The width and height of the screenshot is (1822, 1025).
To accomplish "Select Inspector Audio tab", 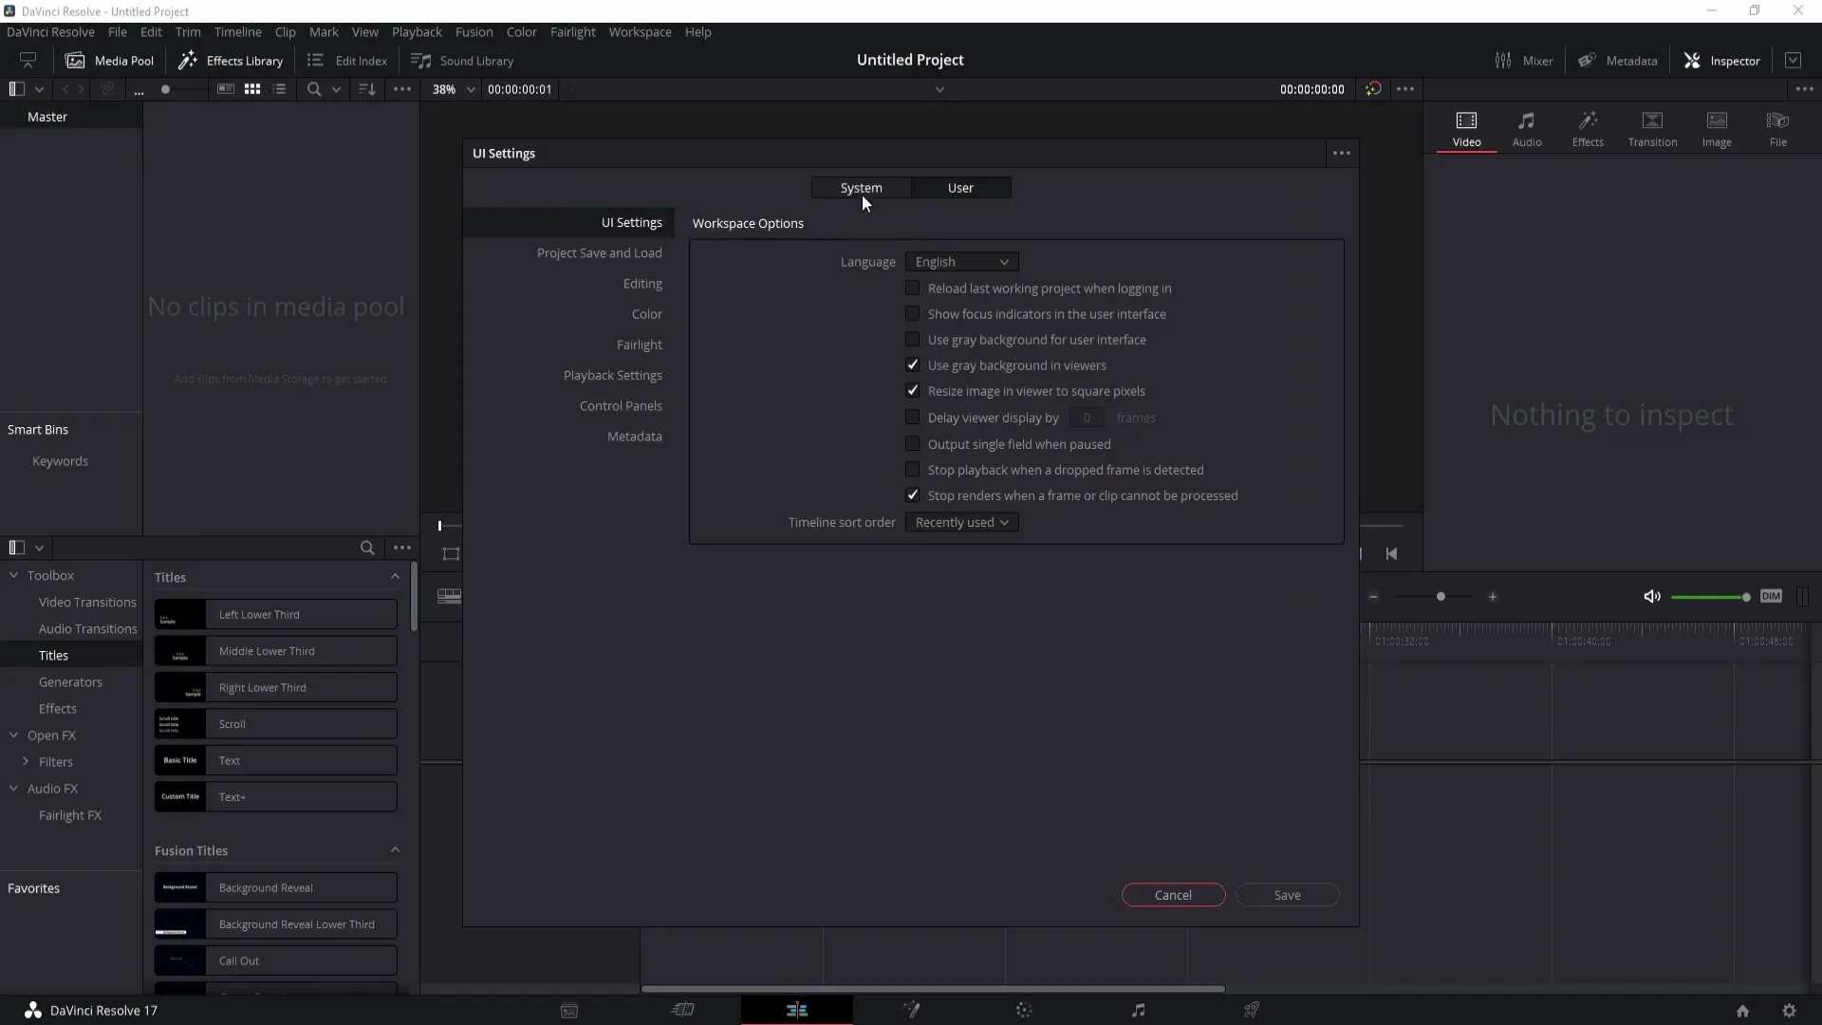I will click(1527, 129).
